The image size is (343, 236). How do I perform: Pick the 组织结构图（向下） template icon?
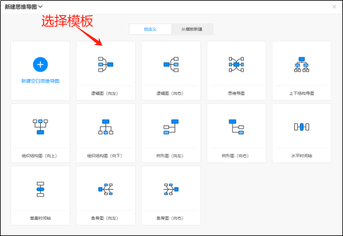[x=105, y=127]
